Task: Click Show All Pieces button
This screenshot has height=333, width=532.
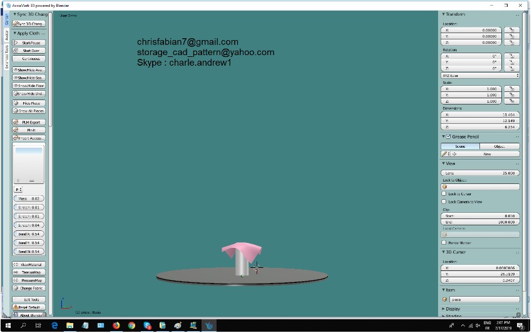Action: click(x=29, y=111)
